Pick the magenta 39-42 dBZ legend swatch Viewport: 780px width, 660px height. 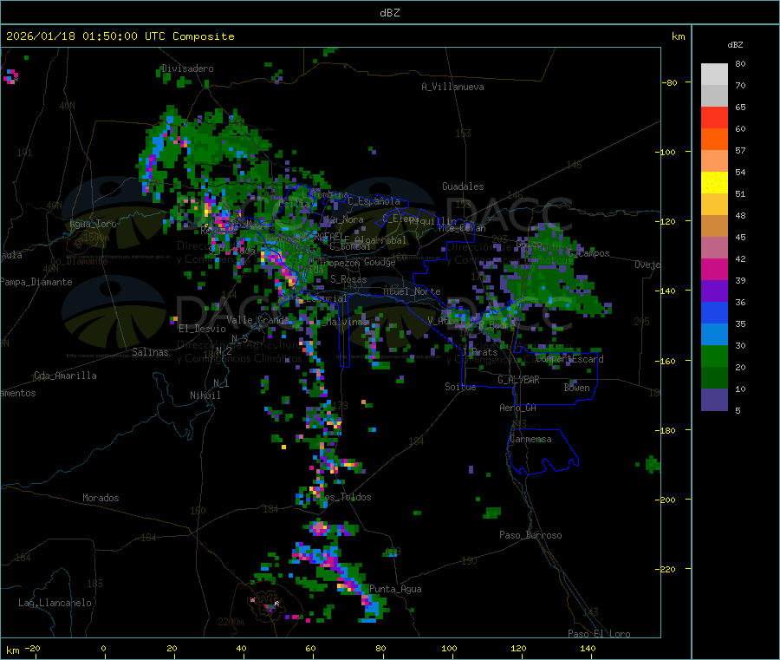tap(714, 269)
